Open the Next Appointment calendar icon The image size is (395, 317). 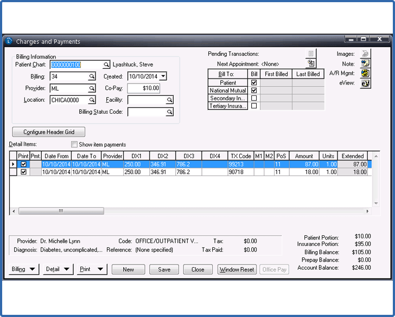point(311,63)
